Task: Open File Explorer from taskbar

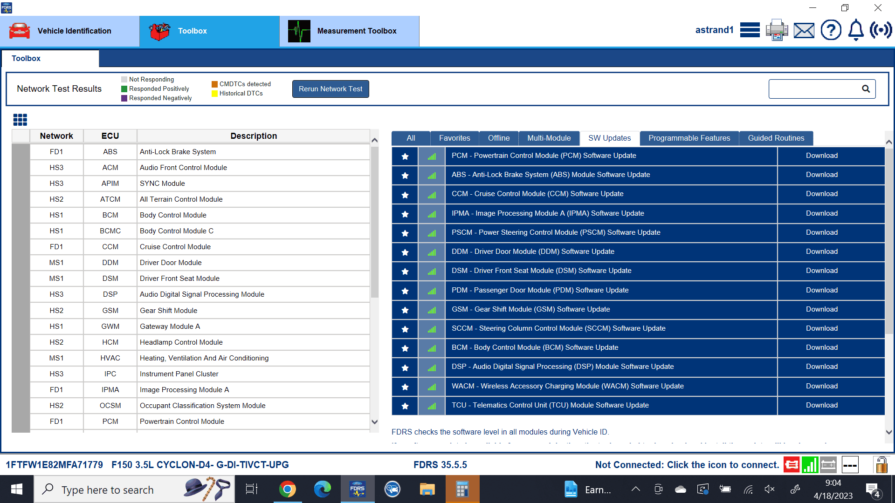Action: point(427,489)
